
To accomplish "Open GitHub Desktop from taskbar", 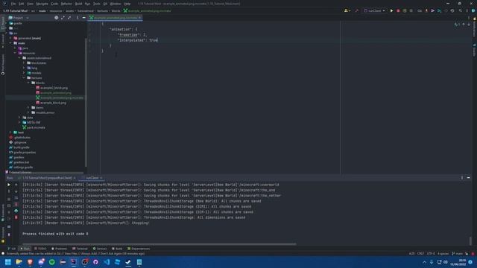I will (x=95, y=262).
